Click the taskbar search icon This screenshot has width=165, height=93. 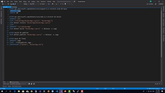point(6,91)
